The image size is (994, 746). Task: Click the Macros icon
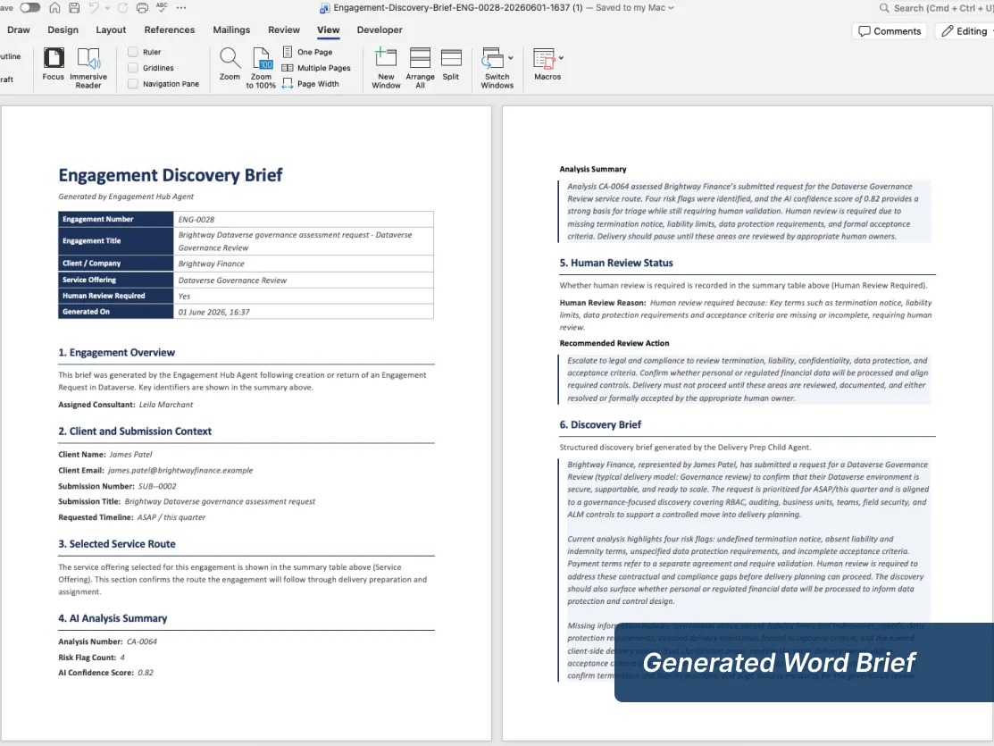click(544, 58)
